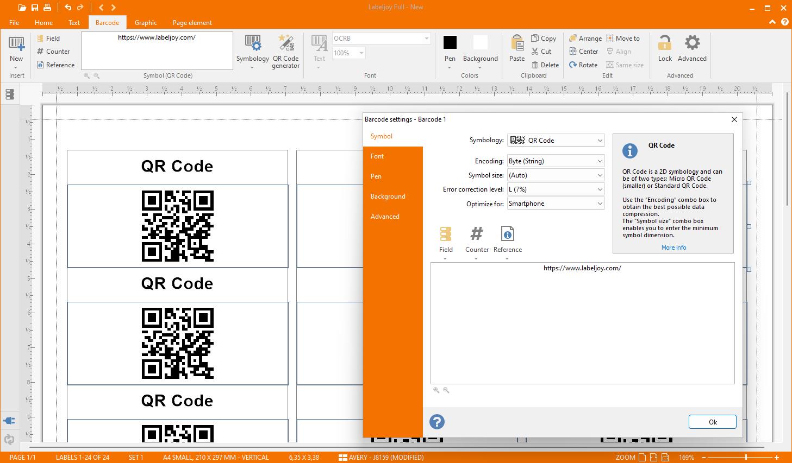Image resolution: width=792 pixels, height=463 pixels.
Task: Open the layers panel icon in left sidebar
Action: [x=9, y=94]
